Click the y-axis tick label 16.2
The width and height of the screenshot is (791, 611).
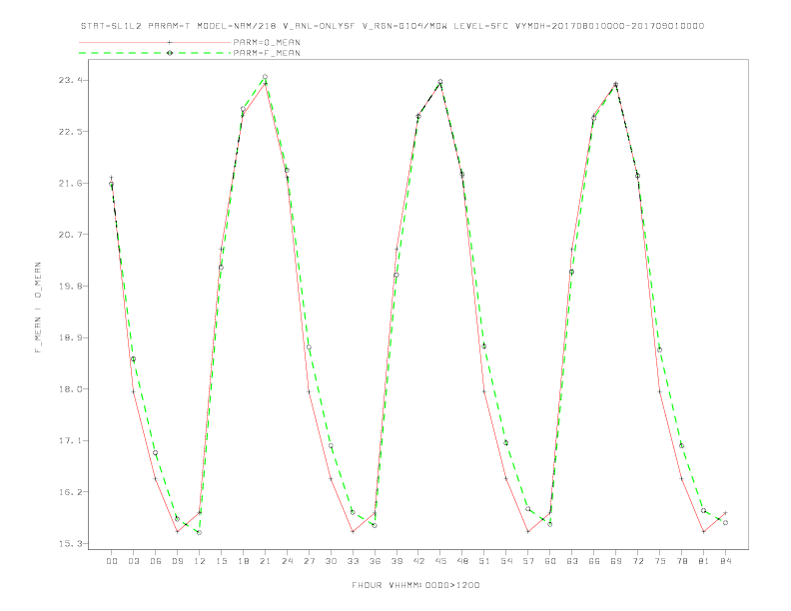click(71, 492)
